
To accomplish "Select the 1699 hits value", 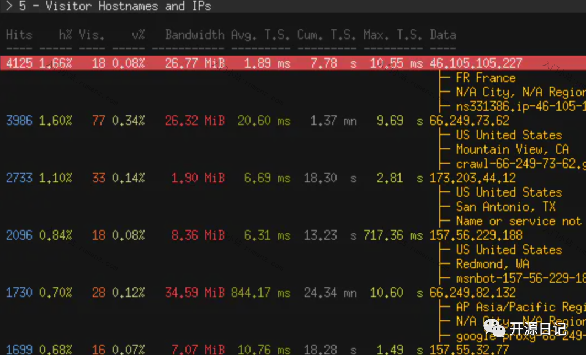I will [19, 350].
